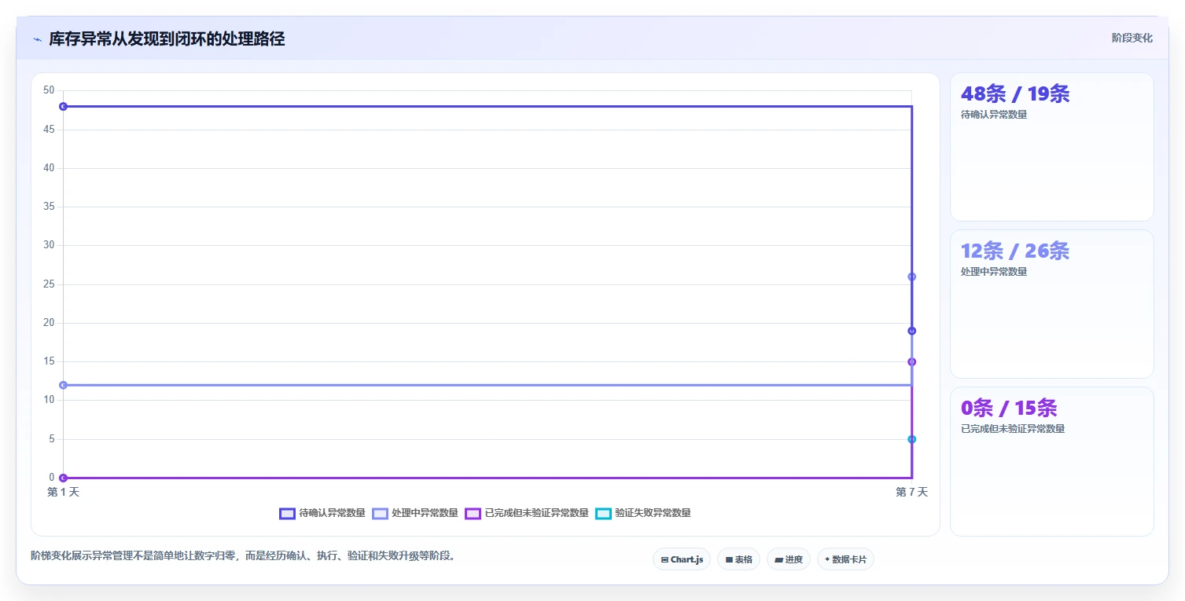Toggle the 验证失败异常数量 legend item

click(x=643, y=513)
